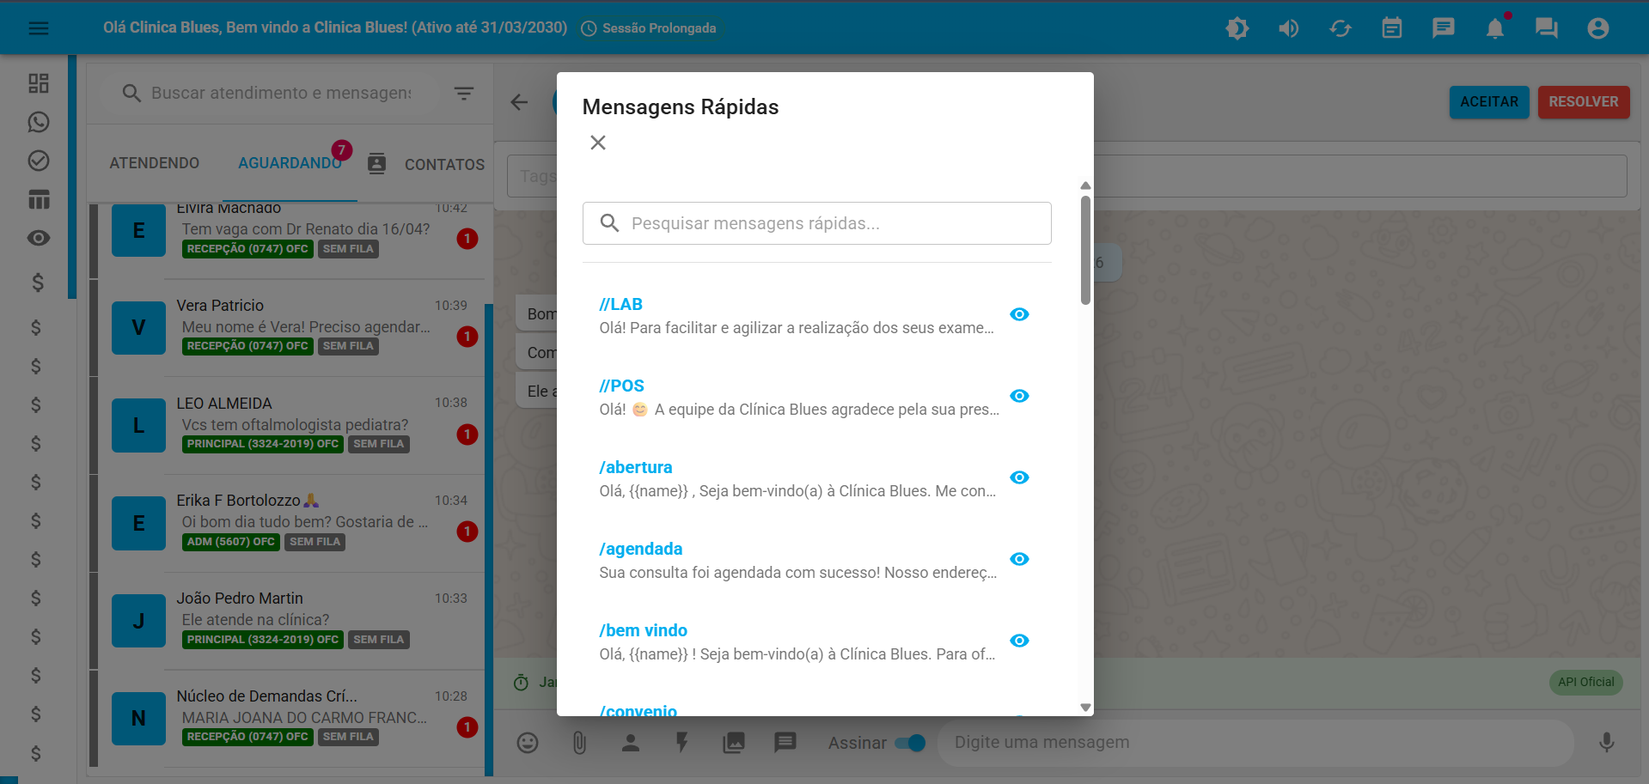Open the filter options beside search

pyautogui.click(x=464, y=93)
